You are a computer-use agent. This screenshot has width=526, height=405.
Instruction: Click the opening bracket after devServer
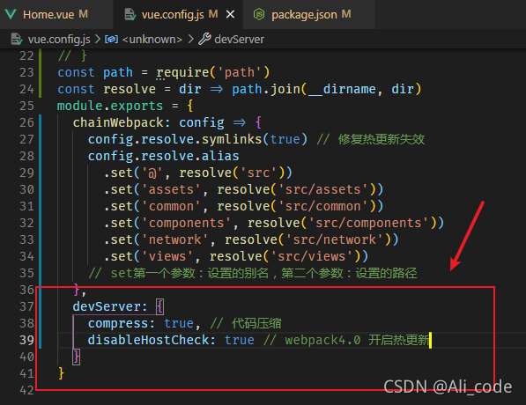pos(160,306)
